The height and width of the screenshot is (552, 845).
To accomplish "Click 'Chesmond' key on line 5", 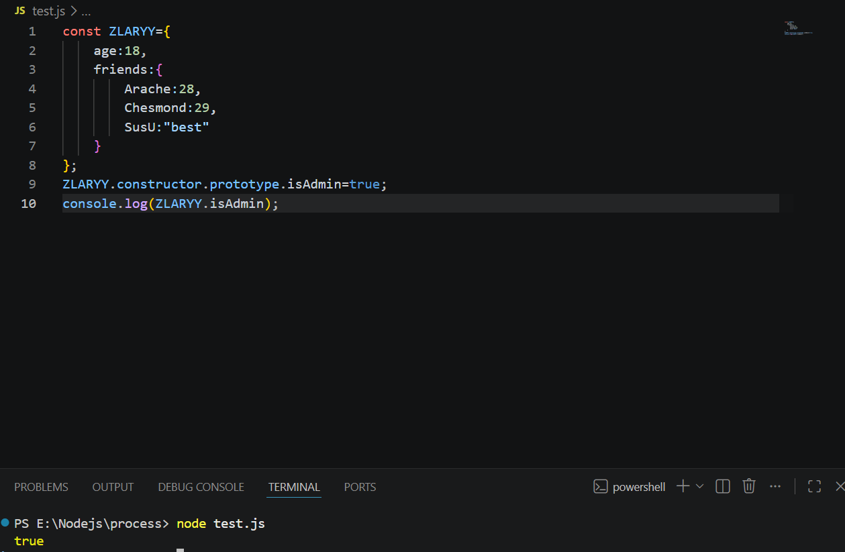I will point(156,107).
